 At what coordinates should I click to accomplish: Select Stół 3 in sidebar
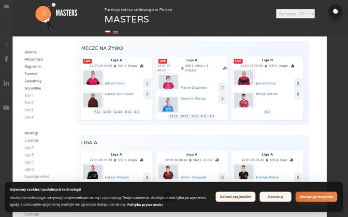coord(29,110)
